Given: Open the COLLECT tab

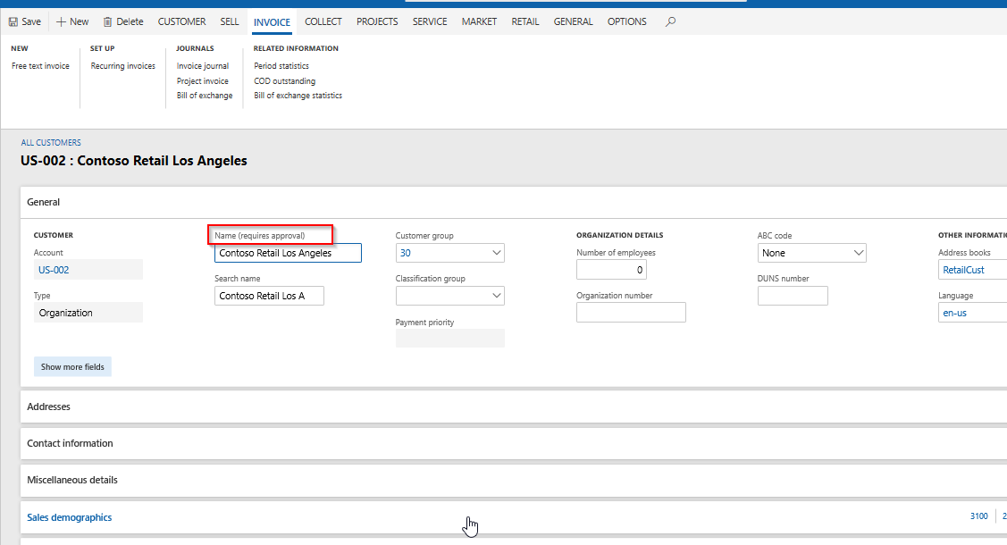Looking at the screenshot, I should coord(323,21).
